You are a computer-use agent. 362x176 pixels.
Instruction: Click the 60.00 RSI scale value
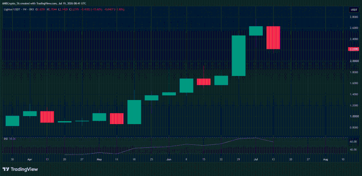pyautogui.click(x=353, y=141)
